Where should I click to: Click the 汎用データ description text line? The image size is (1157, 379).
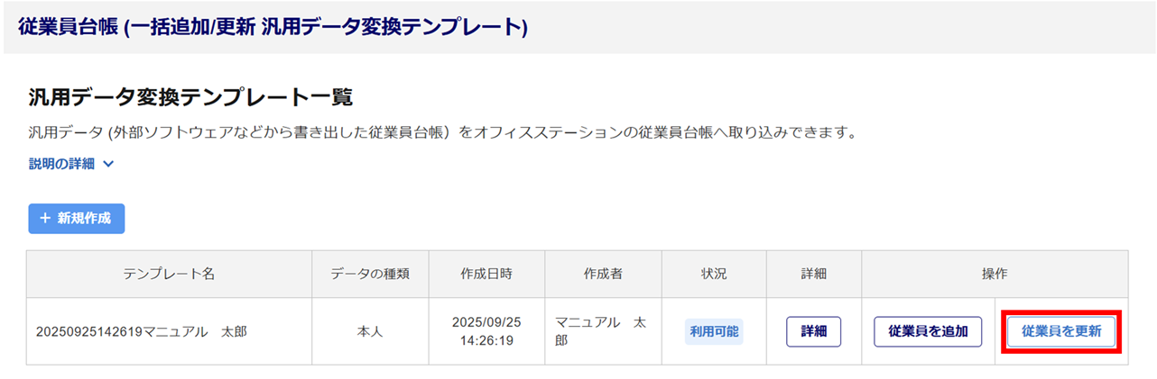441,133
